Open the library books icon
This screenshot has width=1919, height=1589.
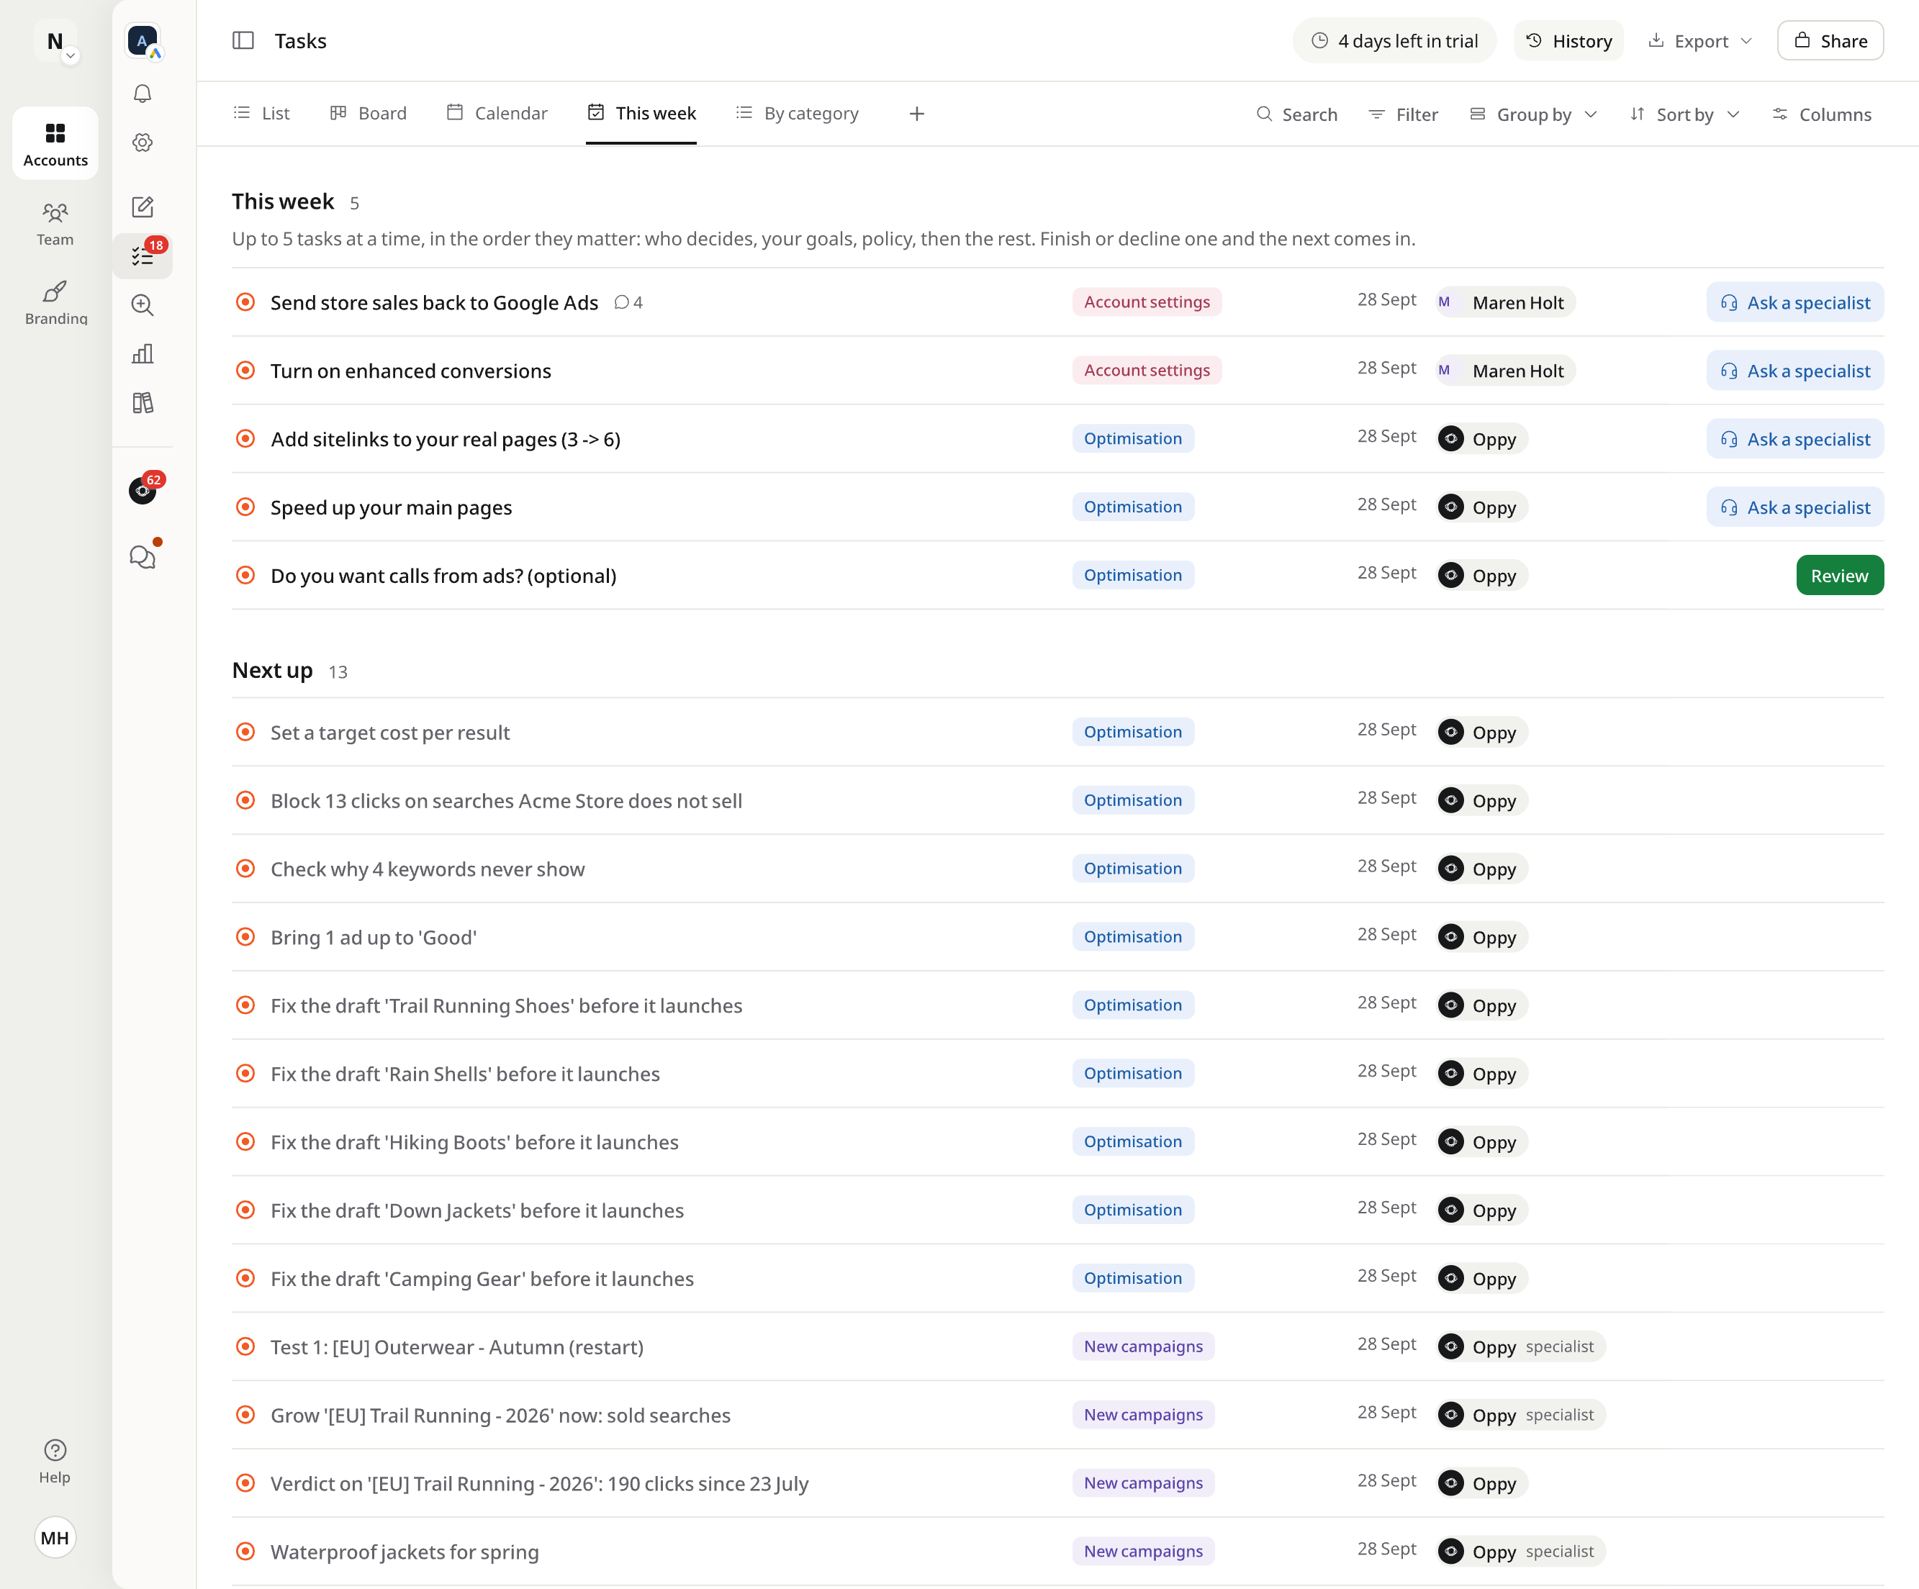[x=143, y=403]
